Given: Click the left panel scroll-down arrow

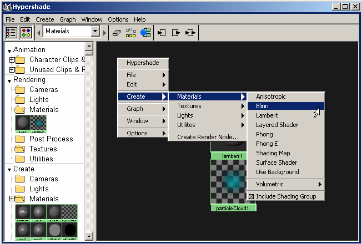Looking at the screenshot, I should (89, 236).
